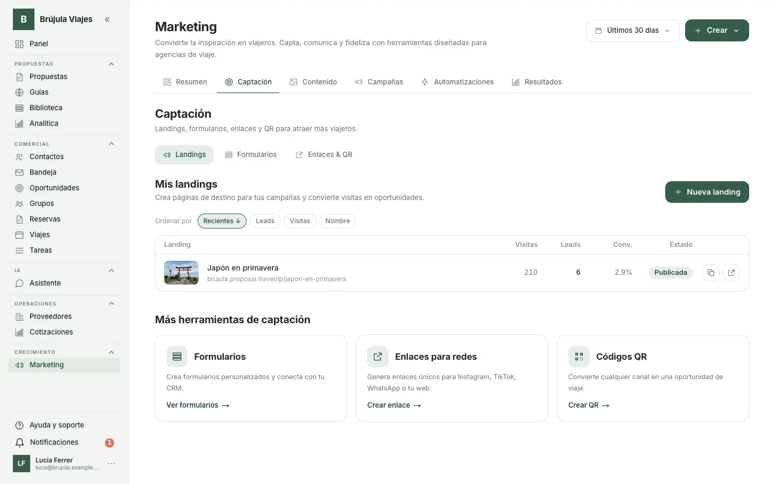Open Biblioteca in the sidebar
The height and width of the screenshot is (484, 775).
[x=65, y=108]
